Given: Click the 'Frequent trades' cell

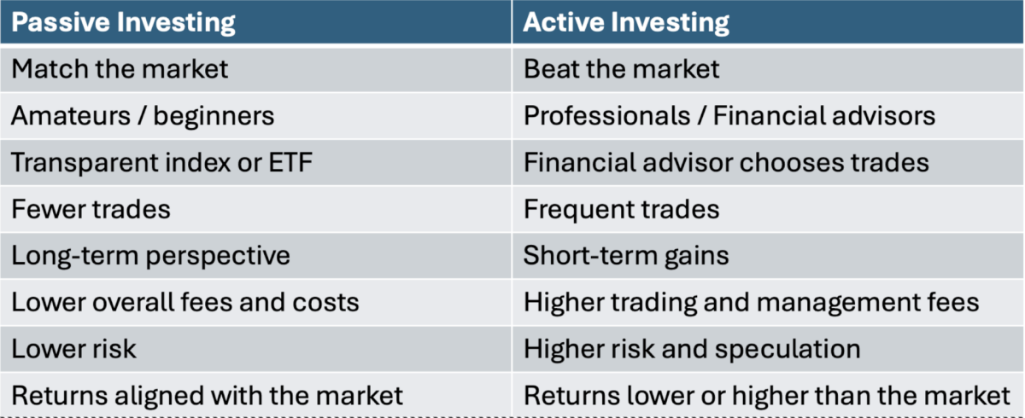Looking at the screenshot, I should pos(769,209).
